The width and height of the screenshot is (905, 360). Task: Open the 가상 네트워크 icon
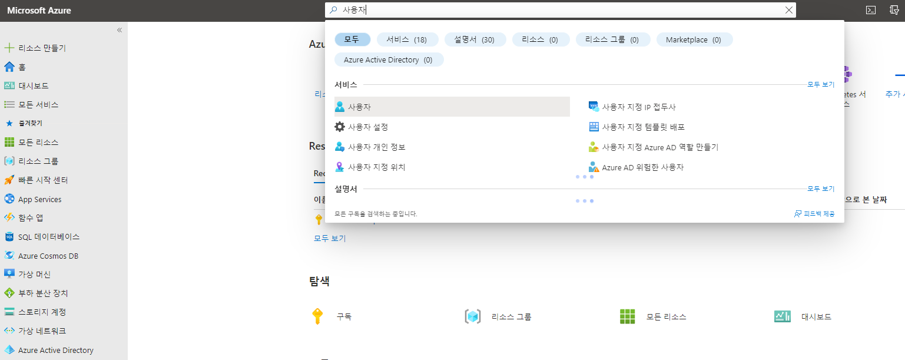pyautogui.click(x=9, y=331)
